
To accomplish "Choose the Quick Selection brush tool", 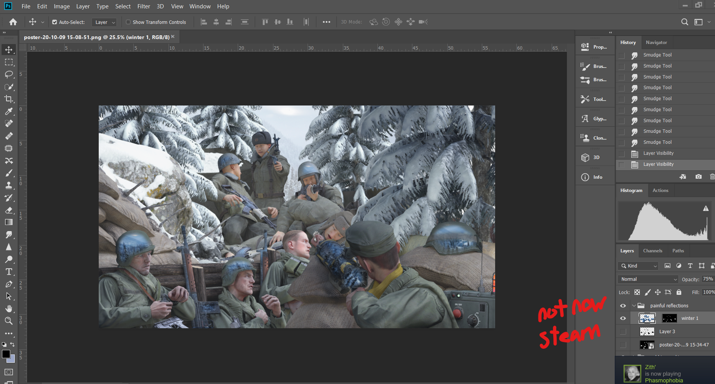I will [9, 87].
